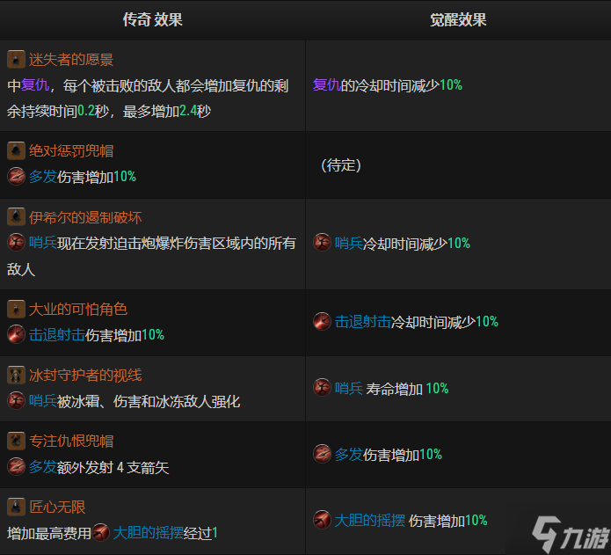
Task: Click the 哨兵 skill icon before 被冰霜
Action: click(16, 401)
